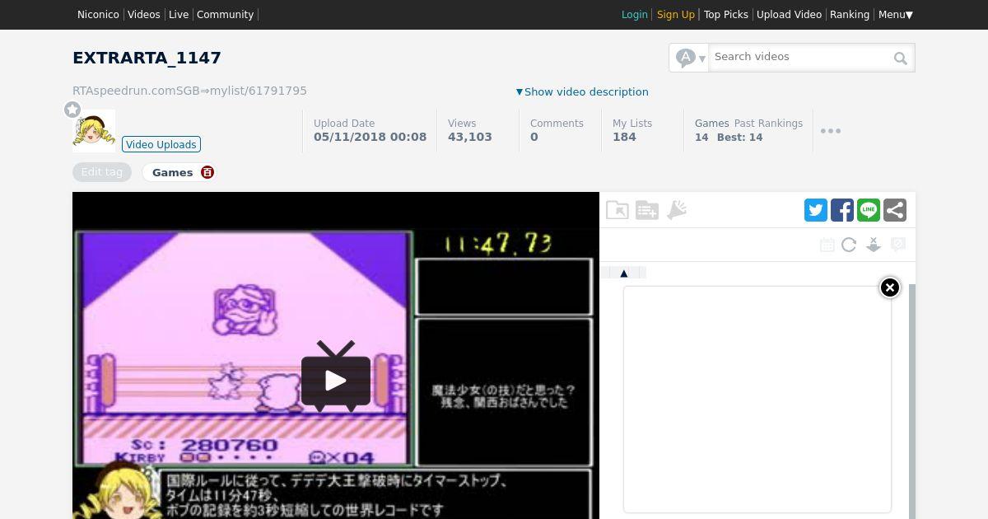Reload comments with refresh icon
The height and width of the screenshot is (519, 988).
(x=849, y=245)
